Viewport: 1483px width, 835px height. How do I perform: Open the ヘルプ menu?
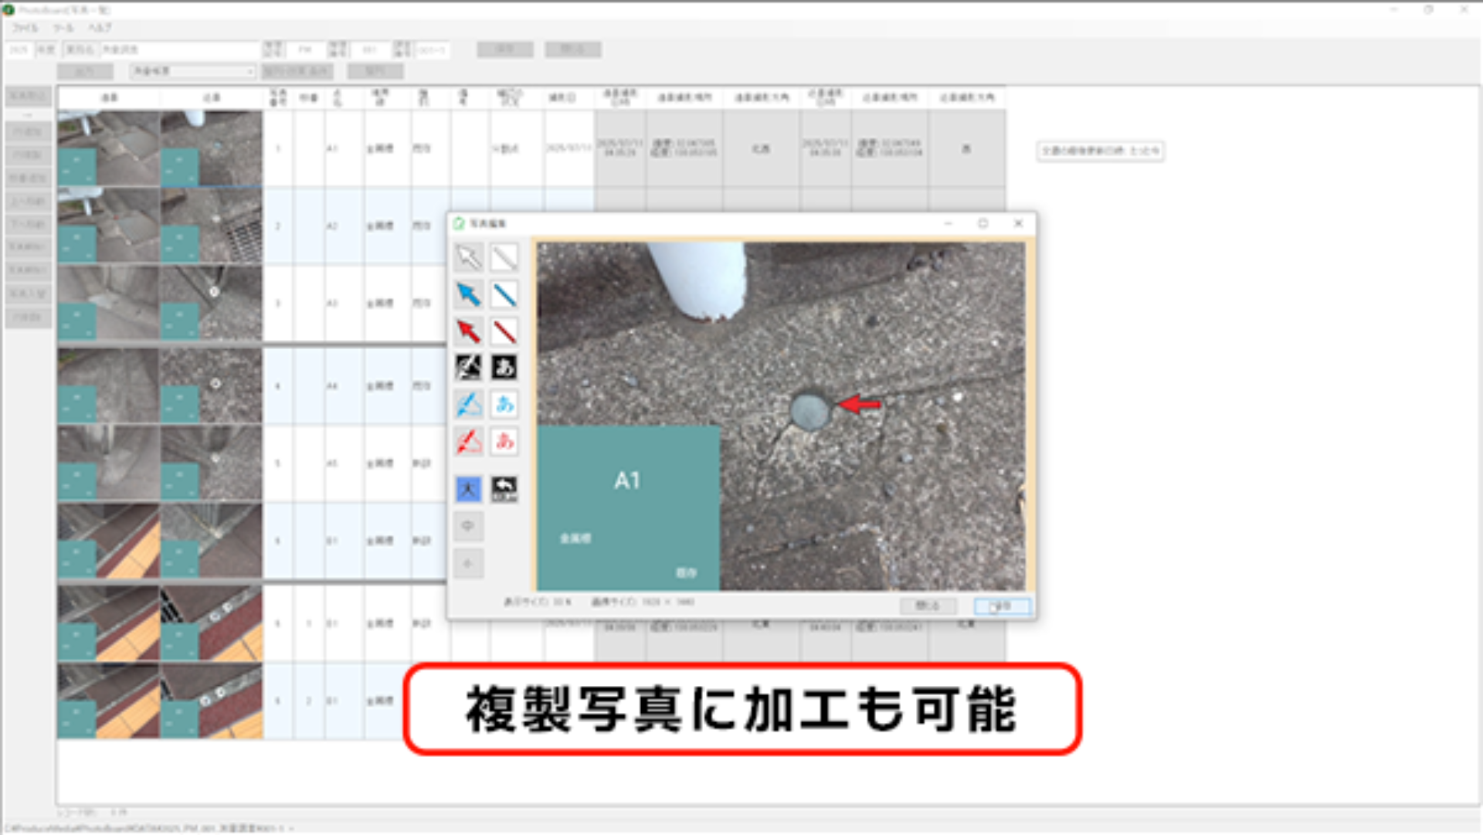[100, 28]
